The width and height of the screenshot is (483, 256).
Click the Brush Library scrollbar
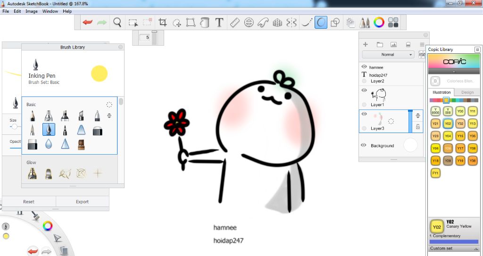coord(121,101)
